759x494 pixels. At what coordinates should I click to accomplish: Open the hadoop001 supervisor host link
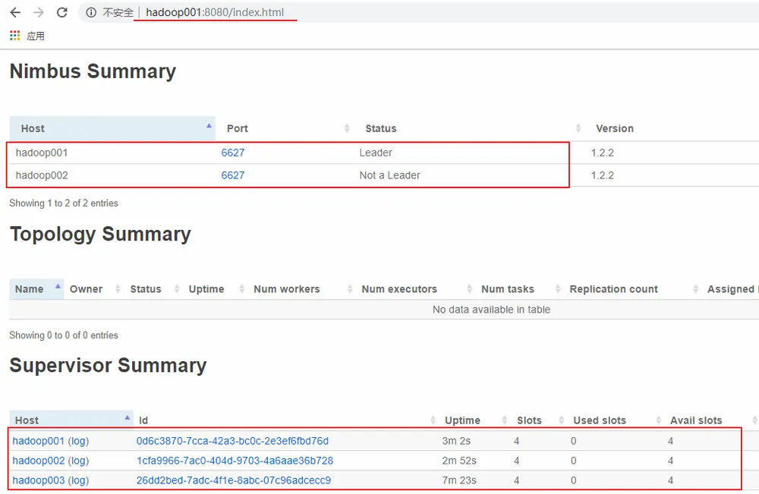(38, 441)
